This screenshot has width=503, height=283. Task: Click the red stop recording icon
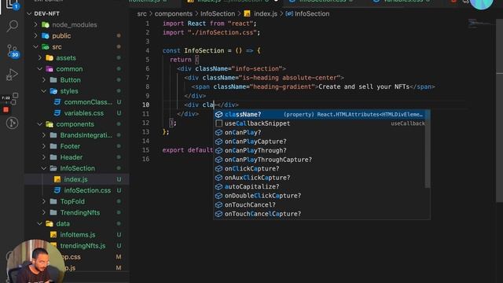click(6, 110)
